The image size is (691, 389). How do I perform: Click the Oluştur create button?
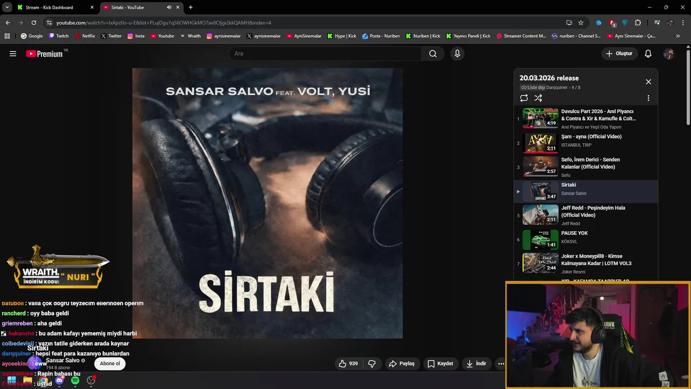619,53
